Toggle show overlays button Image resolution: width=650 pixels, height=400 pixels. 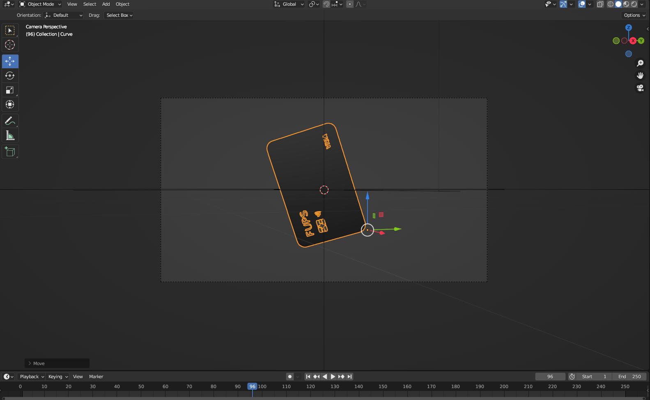pos(582,4)
